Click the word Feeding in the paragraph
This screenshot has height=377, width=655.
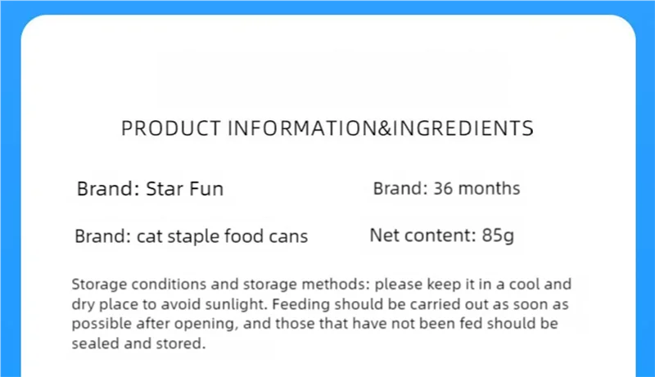(x=301, y=305)
